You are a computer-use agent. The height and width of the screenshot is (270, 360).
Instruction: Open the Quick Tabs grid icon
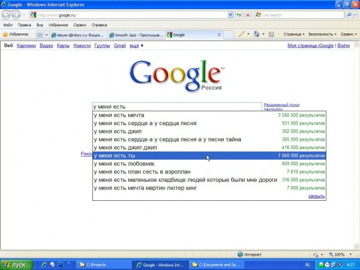(x=41, y=35)
